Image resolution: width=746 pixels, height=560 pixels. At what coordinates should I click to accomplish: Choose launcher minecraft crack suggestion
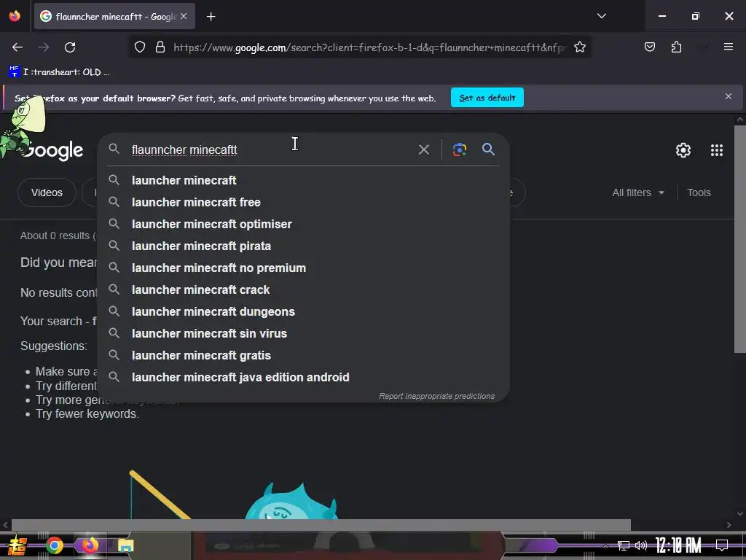[x=304, y=290]
